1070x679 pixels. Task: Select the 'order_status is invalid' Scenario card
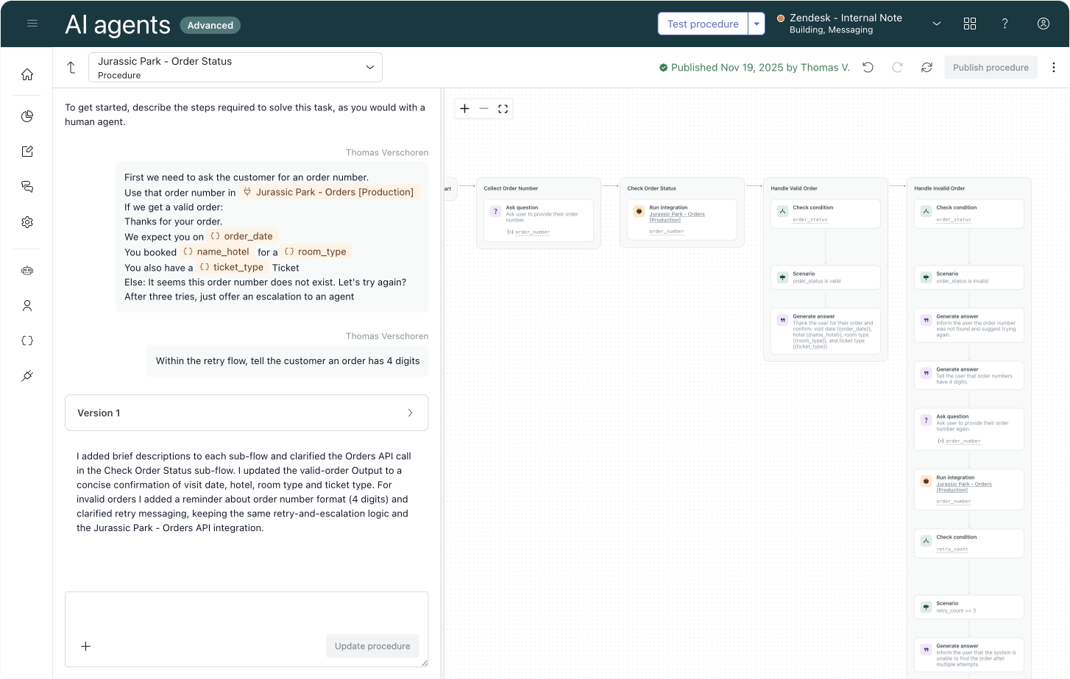click(x=969, y=277)
